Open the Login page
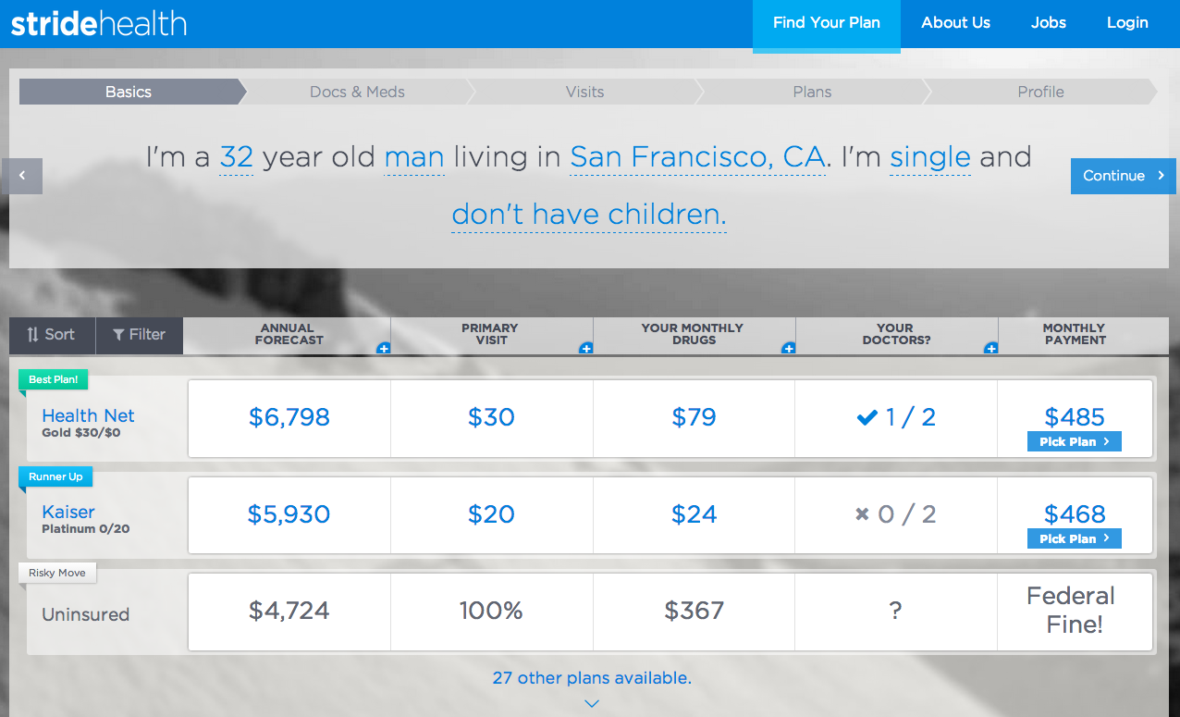The width and height of the screenshot is (1180, 717). 1127,23
